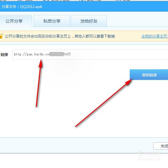Click the orange unlocked padlock icon
Viewport: 168px width, 168px height.
(2, 36)
